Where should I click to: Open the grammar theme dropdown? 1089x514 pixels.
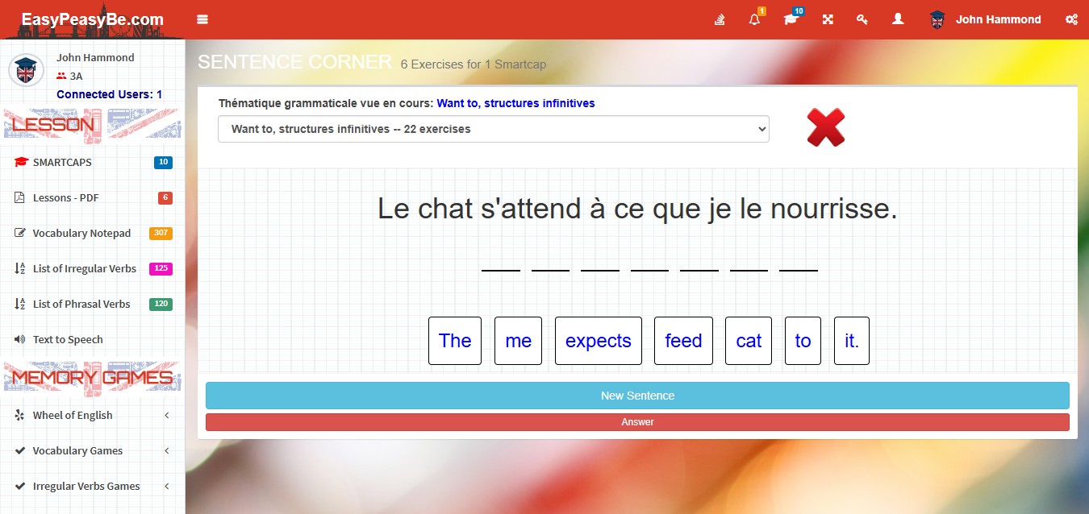click(x=493, y=129)
